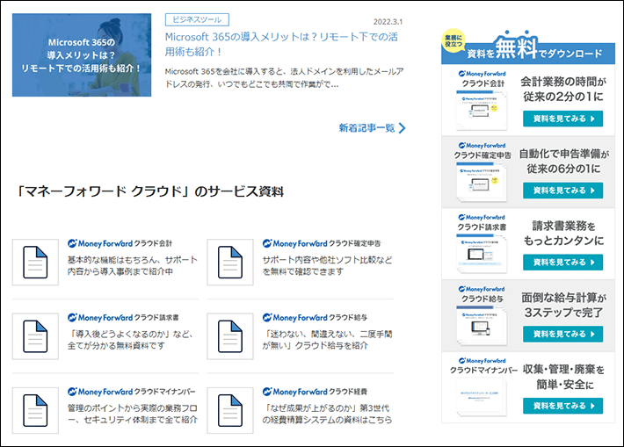Click sidebar クラウド請求書 brochure thumbnail
Screen dimensions: 624x447
coord(482,254)
